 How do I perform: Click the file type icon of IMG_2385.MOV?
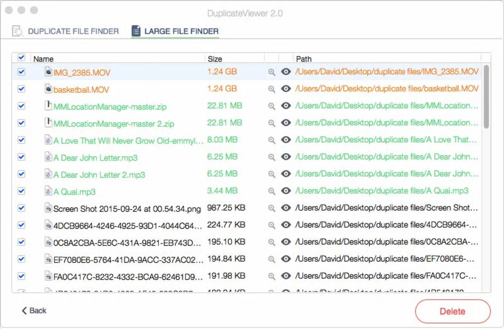(48, 71)
